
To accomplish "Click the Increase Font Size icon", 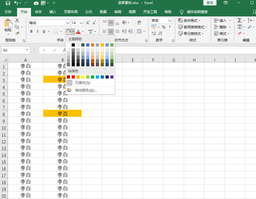I will click(x=88, y=23).
